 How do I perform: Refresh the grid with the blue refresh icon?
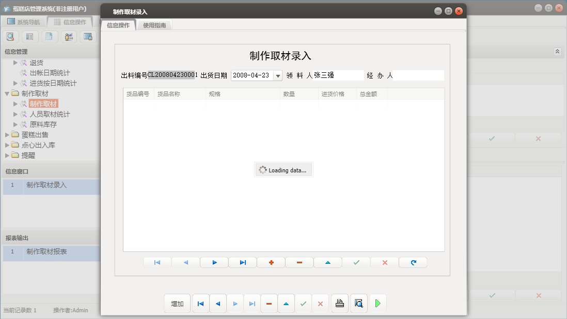click(x=413, y=262)
